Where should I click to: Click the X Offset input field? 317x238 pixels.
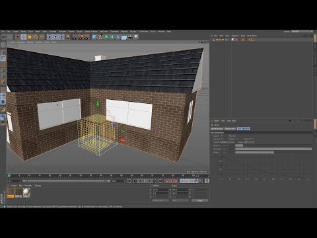(160, 190)
